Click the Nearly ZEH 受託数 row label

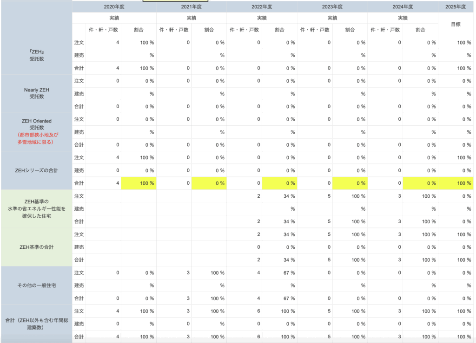(36, 93)
